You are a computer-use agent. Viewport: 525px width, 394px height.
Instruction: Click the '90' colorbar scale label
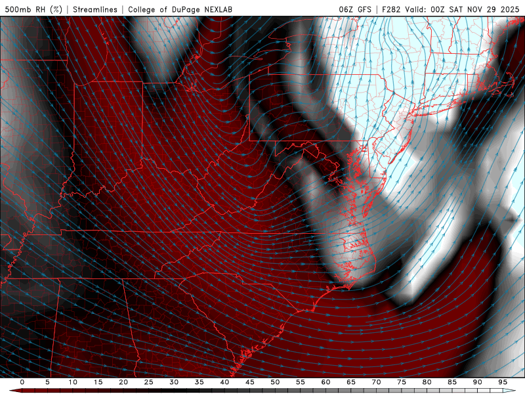coord(478,382)
